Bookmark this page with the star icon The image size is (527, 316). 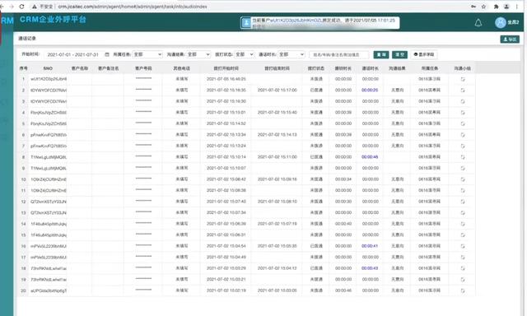483,7
